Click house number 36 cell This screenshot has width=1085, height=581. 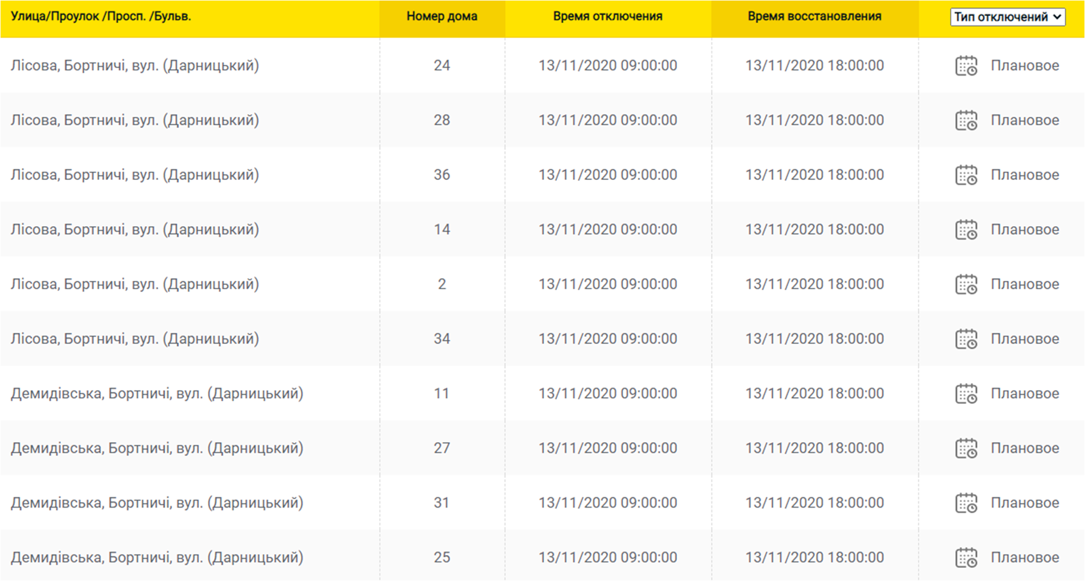(442, 175)
